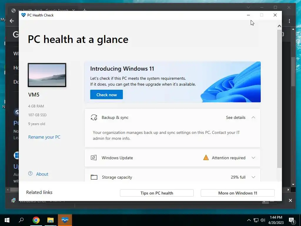Click the Check now button
Image resolution: width=301 pixels, height=226 pixels.
tap(106, 94)
